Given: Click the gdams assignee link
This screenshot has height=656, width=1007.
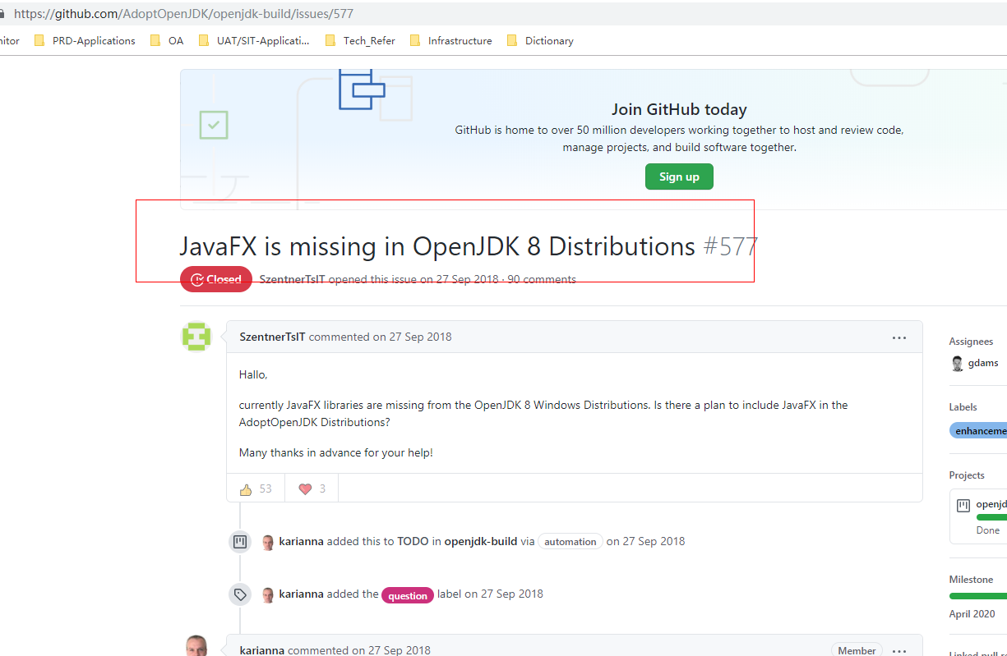Looking at the screenshot, I should [983, 363].
